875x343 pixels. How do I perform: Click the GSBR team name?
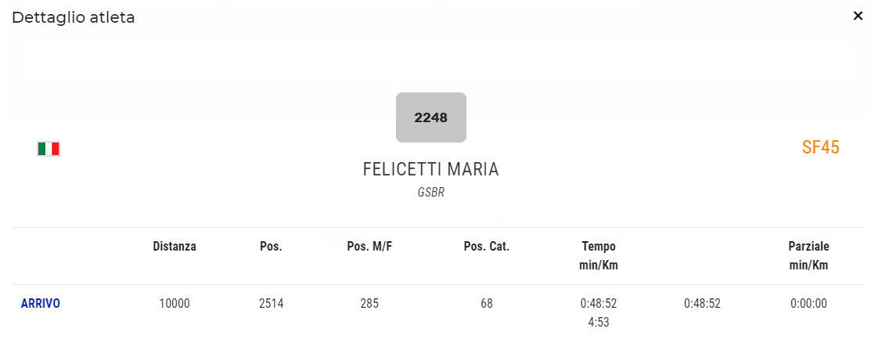pos(430,192)
